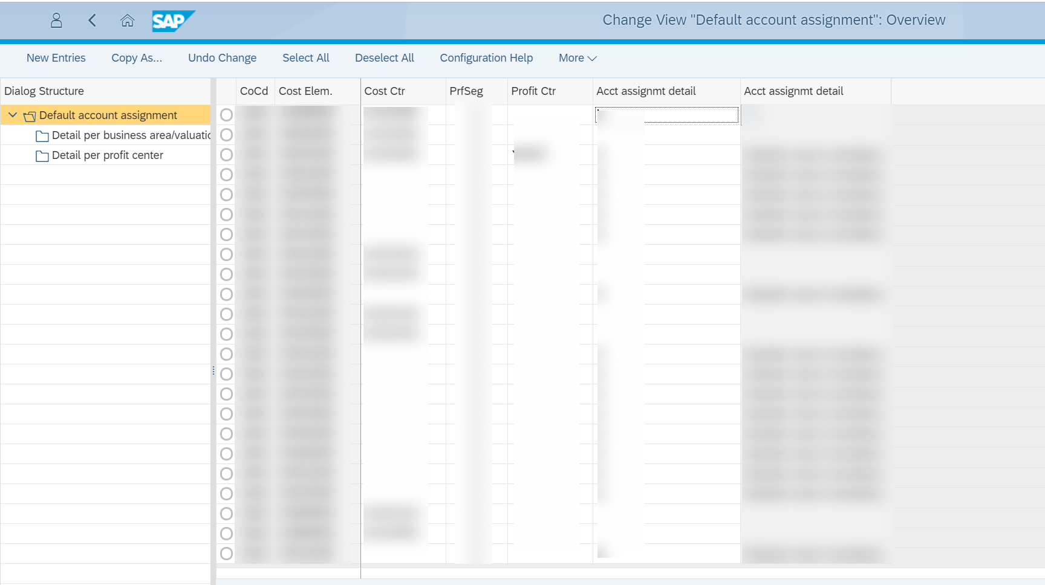Click the Profit Ctr column header
Image resolution: width=1045 pixels, height=585 pixels.
click(550, 91)
